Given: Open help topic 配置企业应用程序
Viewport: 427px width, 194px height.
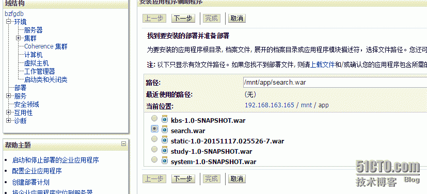Looking at the screenshot, I should [37, 171].
